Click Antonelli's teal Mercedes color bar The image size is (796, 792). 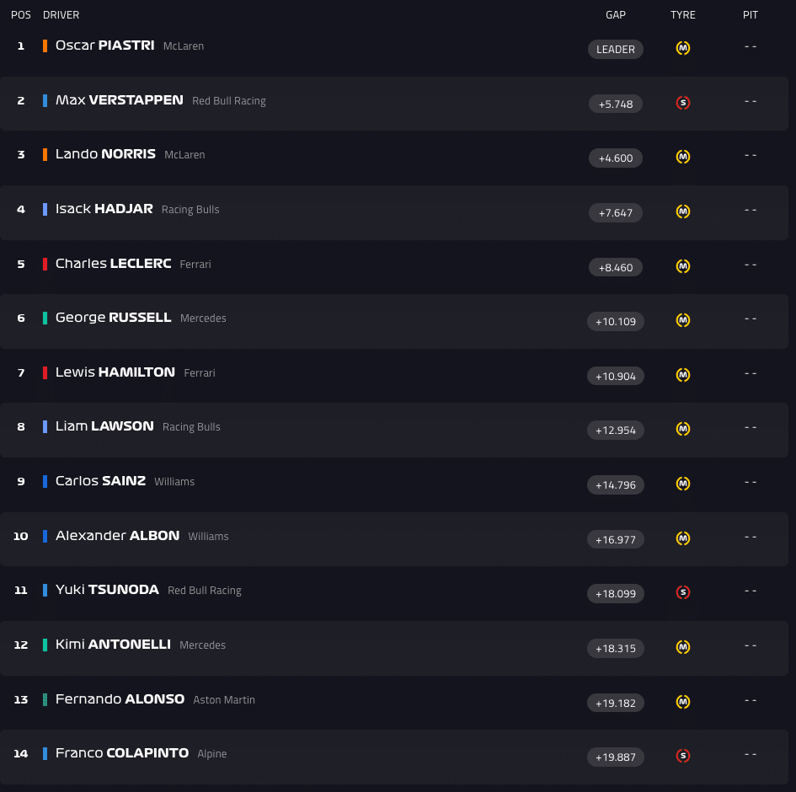tap(45, 645)
